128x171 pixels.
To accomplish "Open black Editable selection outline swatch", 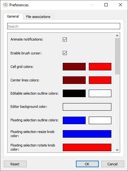I will 74,93.
